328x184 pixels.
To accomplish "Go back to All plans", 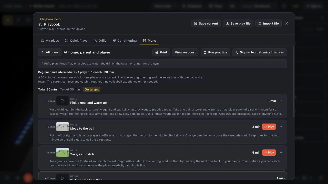I will pyautogui.click(x=50, y=52).
